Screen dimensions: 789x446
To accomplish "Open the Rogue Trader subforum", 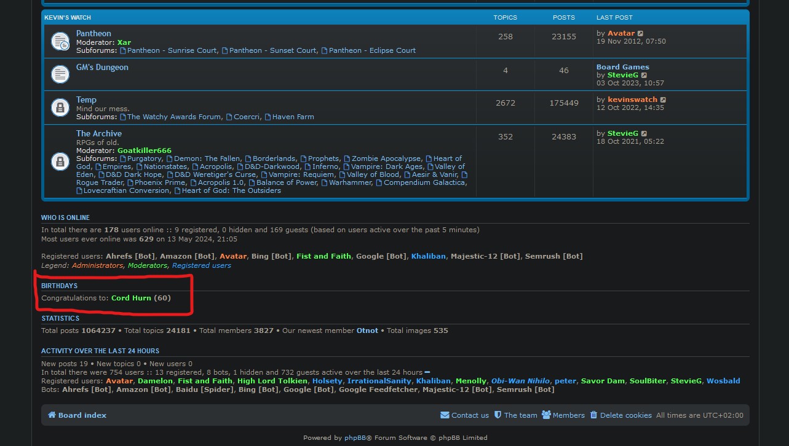I will [x=100, y=182].
